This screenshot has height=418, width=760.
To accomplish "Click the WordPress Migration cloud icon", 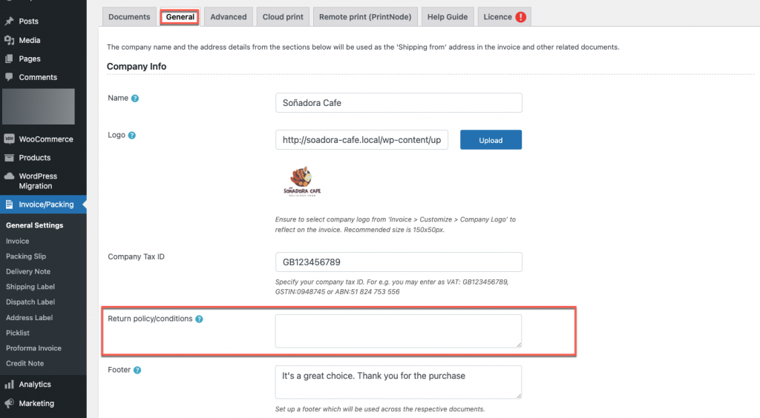I will [x=9, y=176].
